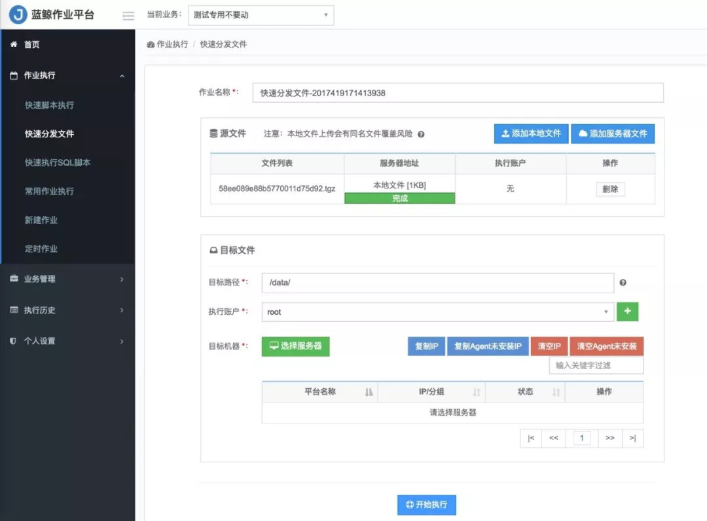Go to previous page <<

point(554,438)
